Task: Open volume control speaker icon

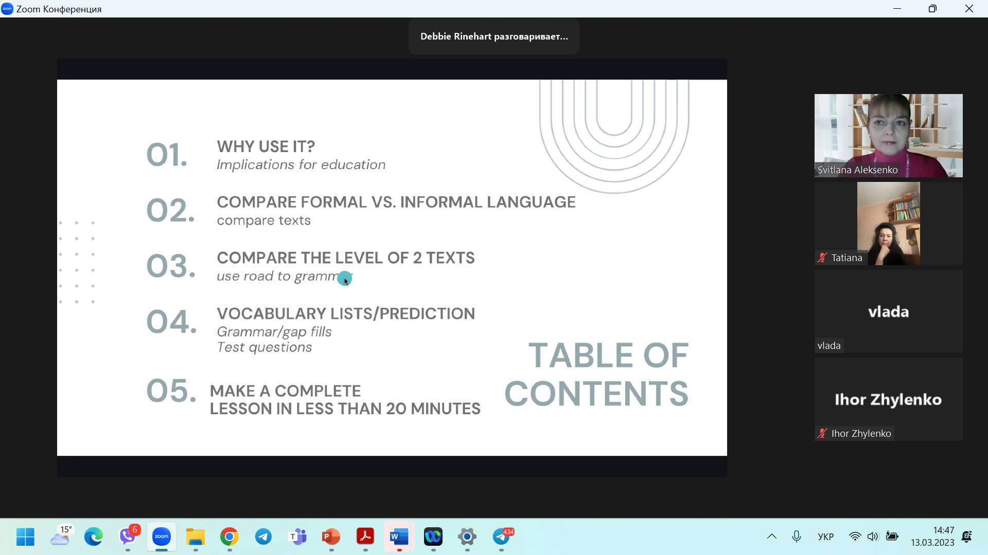Action: pyautogui.click(x=873, y=536)
